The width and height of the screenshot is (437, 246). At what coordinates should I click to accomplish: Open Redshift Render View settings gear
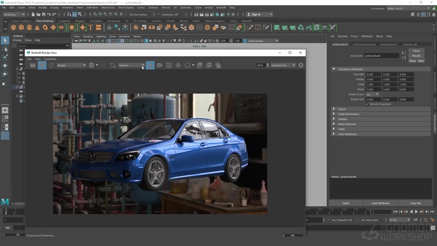click(x=301, y=65)
